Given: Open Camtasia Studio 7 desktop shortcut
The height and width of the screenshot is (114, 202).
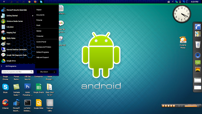Looking at the screenshot, I should [16, 90].
